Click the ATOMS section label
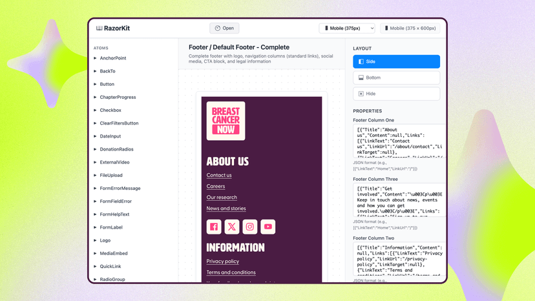535x301 pixels. point(101,48)
